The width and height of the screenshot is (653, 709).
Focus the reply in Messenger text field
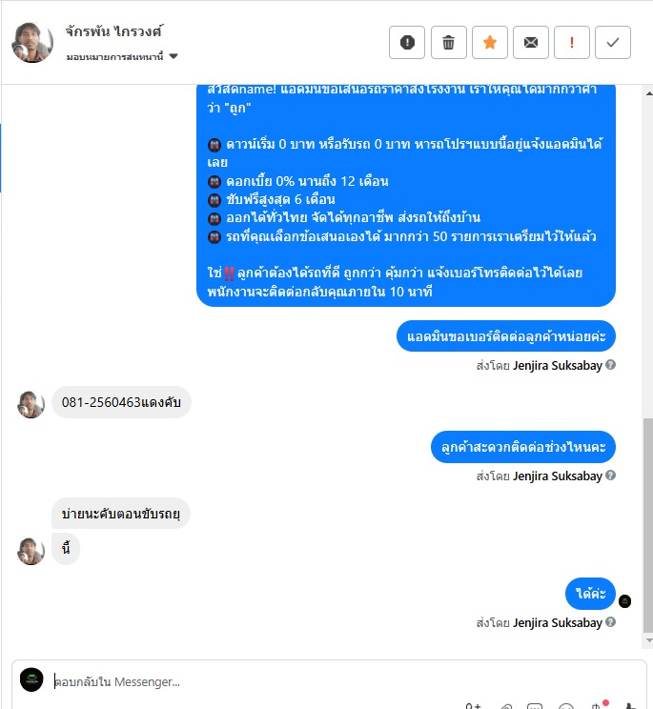coord(344,681)
